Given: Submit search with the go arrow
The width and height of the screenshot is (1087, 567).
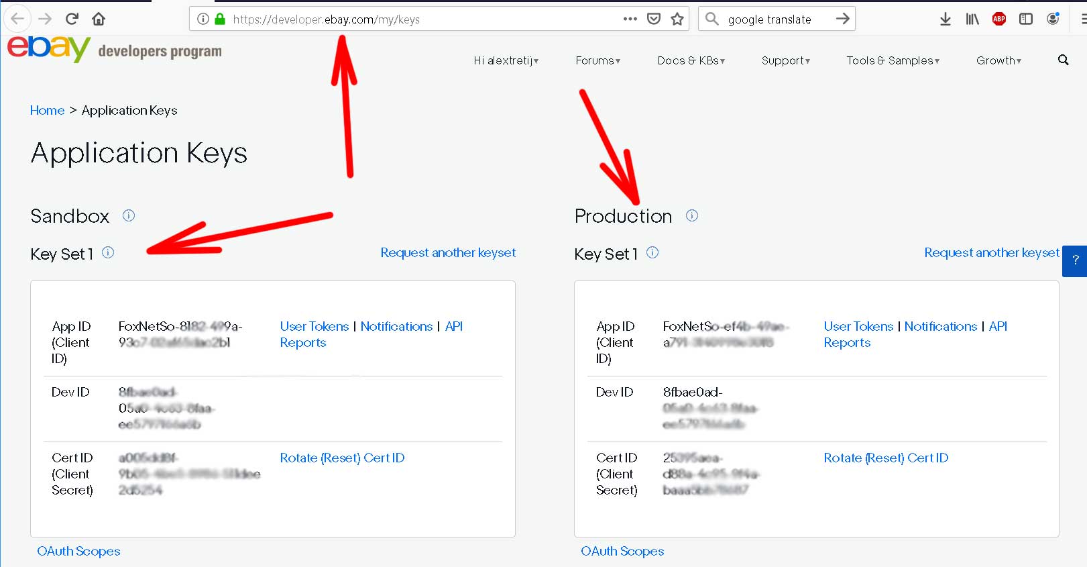Looking at the screenshot, I should [x=842, y=19].
